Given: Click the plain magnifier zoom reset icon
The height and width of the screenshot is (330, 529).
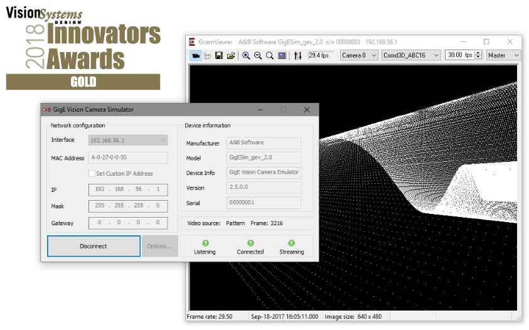Looking at the screenshot, I should [270, 55].
